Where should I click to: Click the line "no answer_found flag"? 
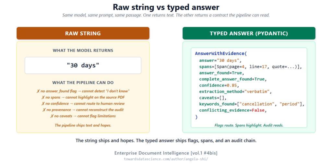83,91
